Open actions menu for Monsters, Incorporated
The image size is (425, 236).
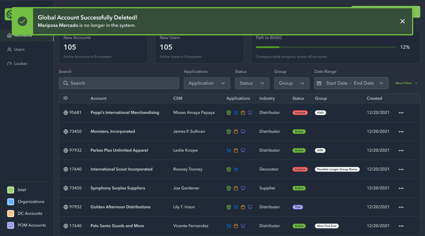tap(401, 132)
